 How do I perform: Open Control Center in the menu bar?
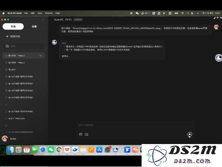point(192,13)
